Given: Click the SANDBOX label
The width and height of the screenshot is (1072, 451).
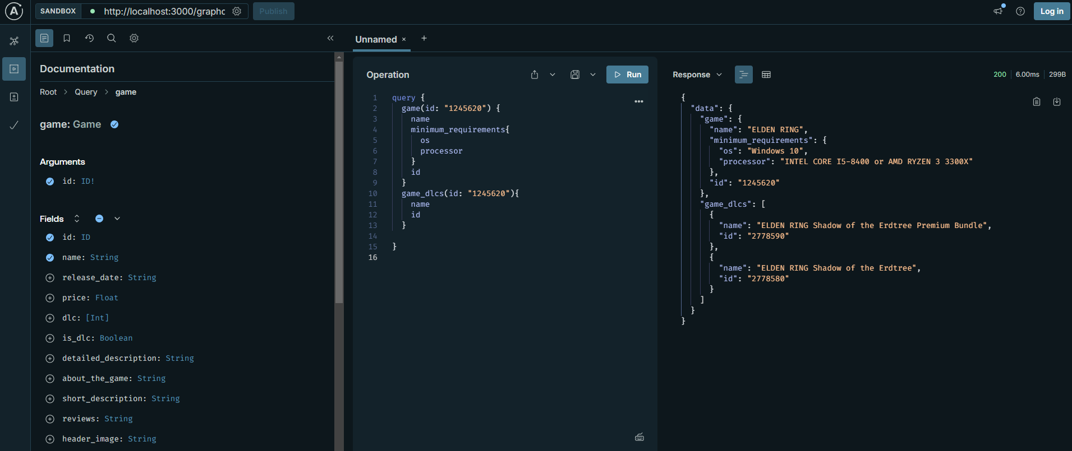Looking at the screenshot, I should click(x=58, y=11).
